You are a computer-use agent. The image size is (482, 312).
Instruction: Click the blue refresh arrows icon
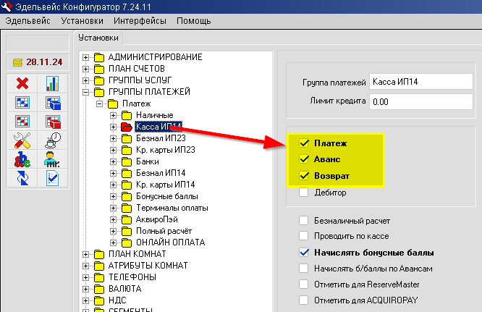(22, 177)
